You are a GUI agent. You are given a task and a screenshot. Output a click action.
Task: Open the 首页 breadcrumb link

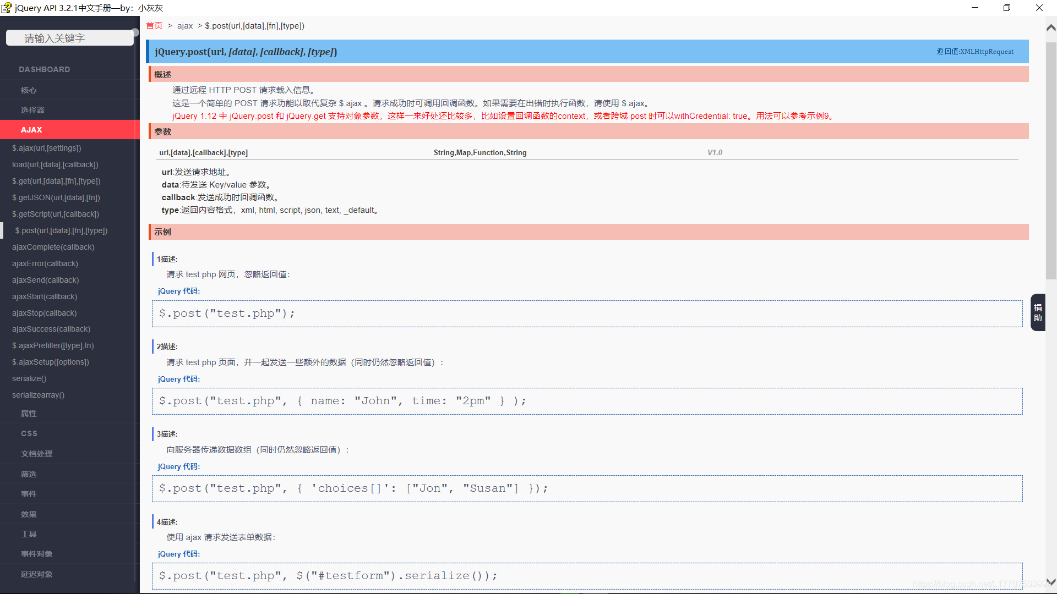(x=154, y=25)
